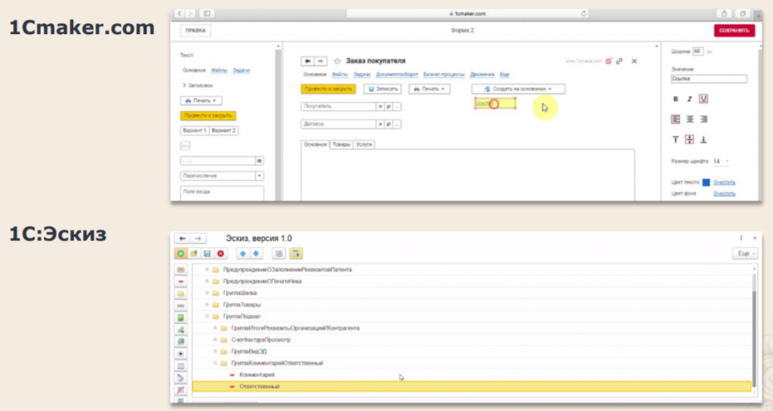
Task: Click the calendar icon in left palette date field
Action: (260, 161)
